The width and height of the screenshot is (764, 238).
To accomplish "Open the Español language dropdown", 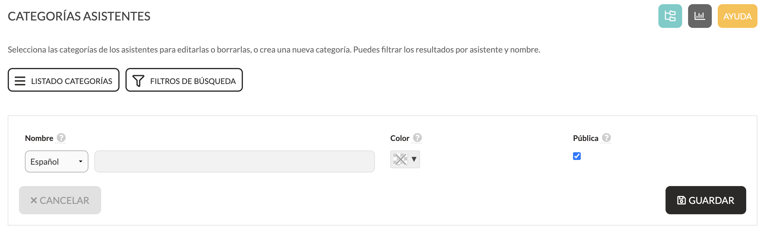I will coord(57,161).
